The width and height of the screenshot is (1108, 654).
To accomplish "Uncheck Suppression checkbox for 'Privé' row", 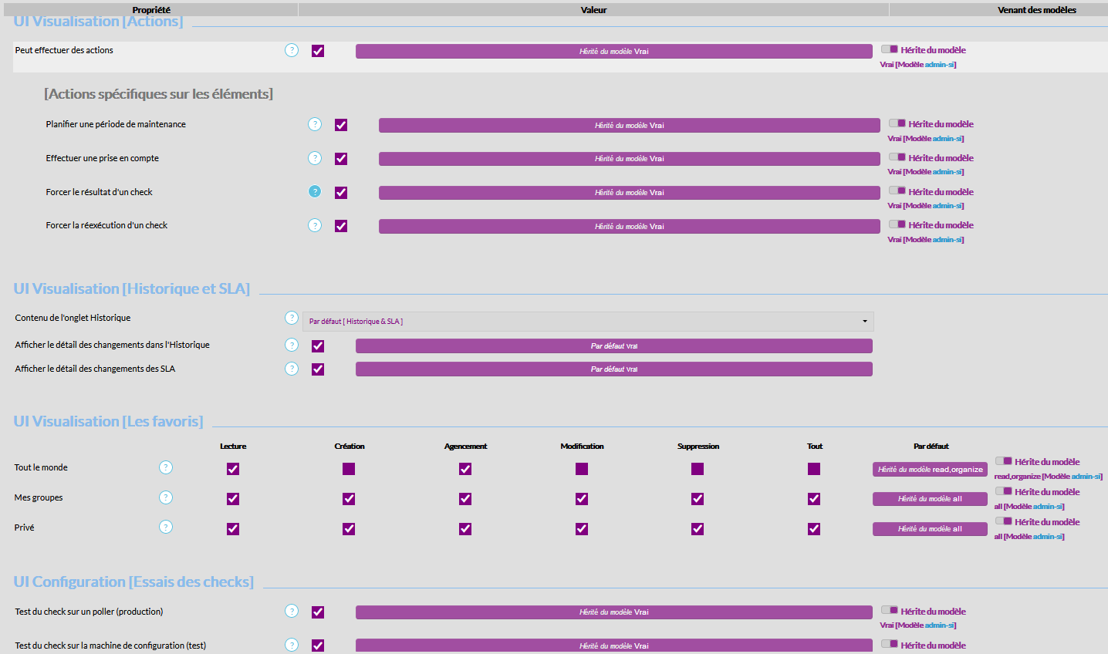I will click(x=698, y=529).
